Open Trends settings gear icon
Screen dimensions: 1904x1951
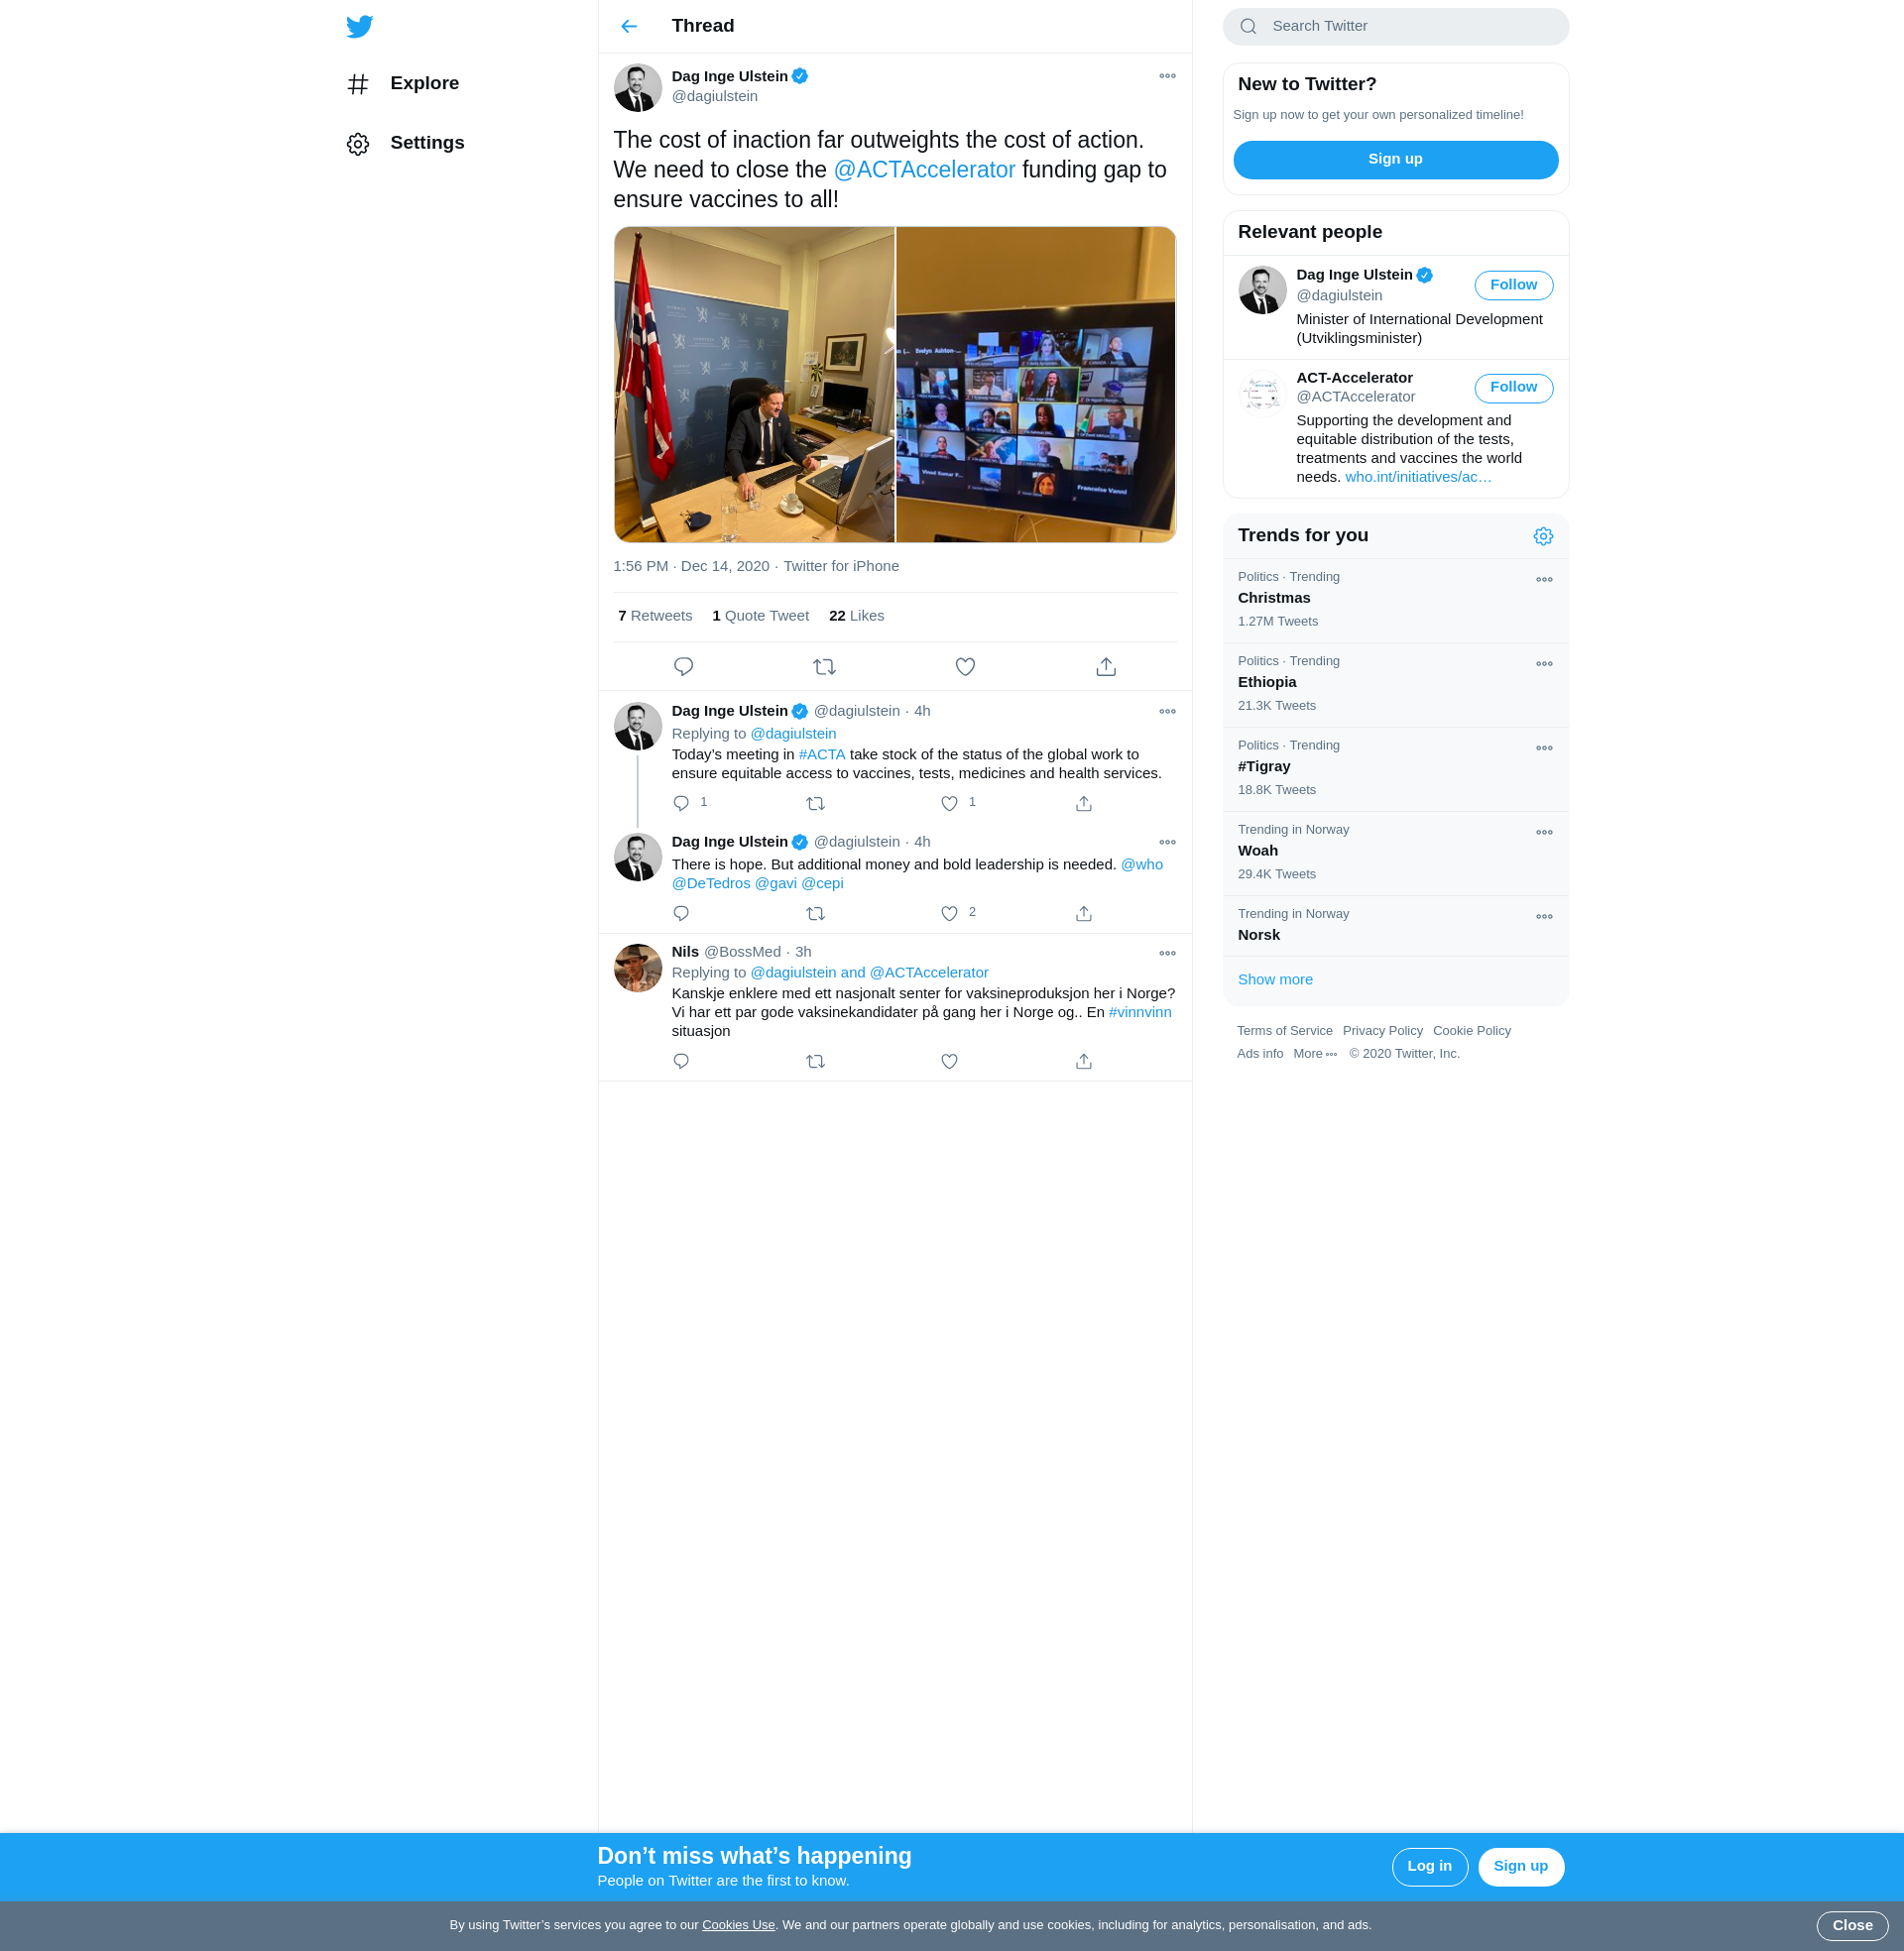1543,536
